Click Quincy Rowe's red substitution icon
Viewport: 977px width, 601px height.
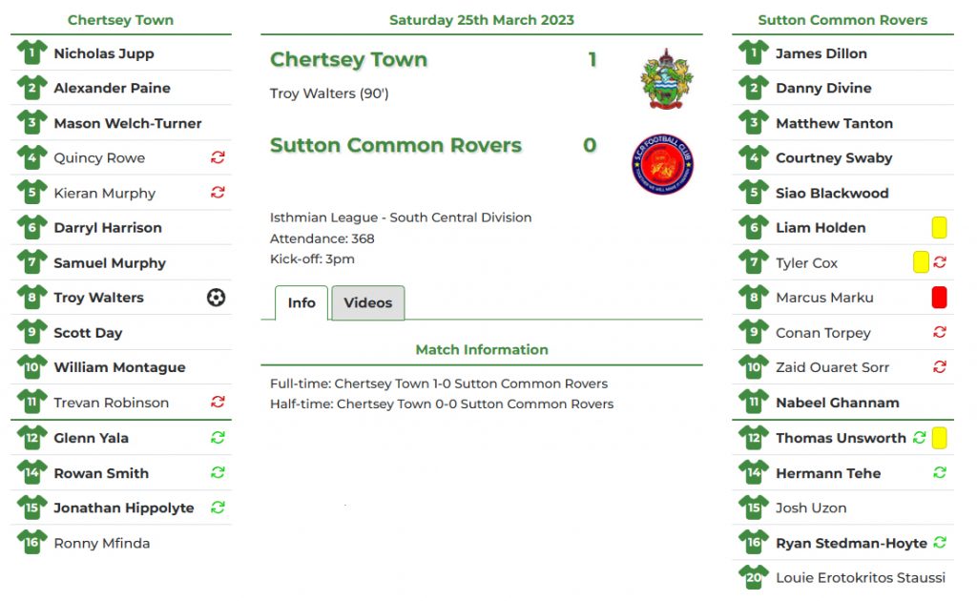pos(218,158)
